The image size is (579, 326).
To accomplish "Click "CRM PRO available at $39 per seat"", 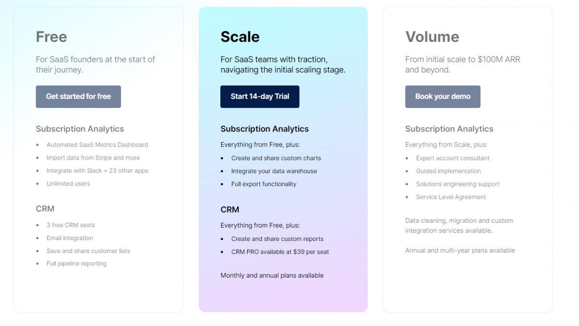I will [x=280, y=252].
